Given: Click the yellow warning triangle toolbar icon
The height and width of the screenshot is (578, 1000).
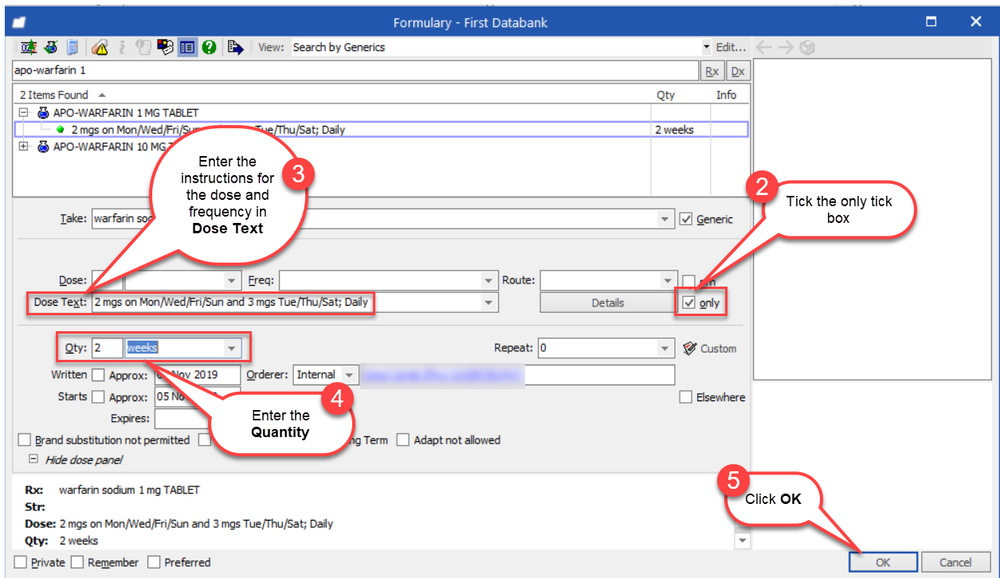Looking at the screenshot, I should coord(100,48).
